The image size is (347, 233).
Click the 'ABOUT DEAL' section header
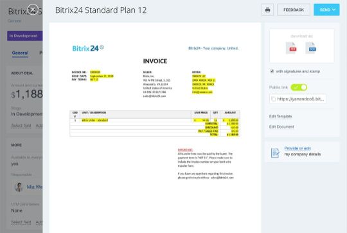[x=22, y=73]
